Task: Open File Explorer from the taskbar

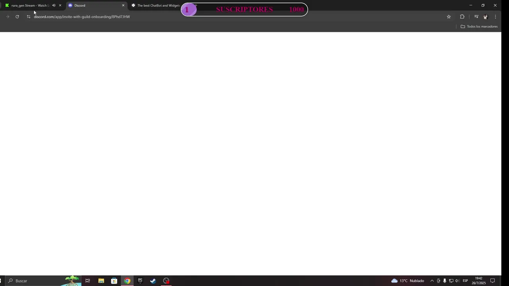Action: click(101, 281)
